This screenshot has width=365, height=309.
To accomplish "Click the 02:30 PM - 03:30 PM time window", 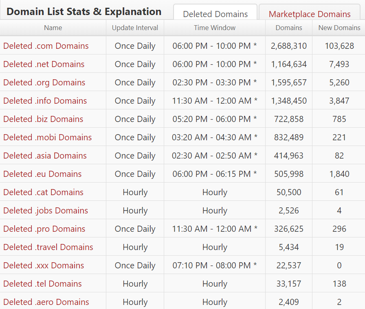I will (214, 83).
